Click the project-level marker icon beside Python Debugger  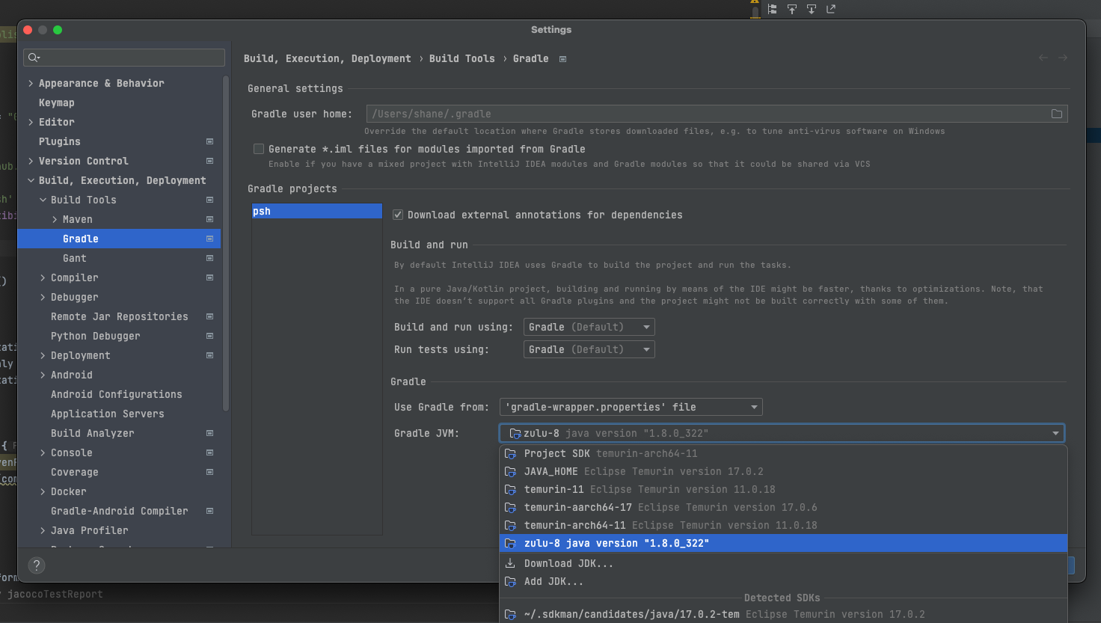point(209,336)
